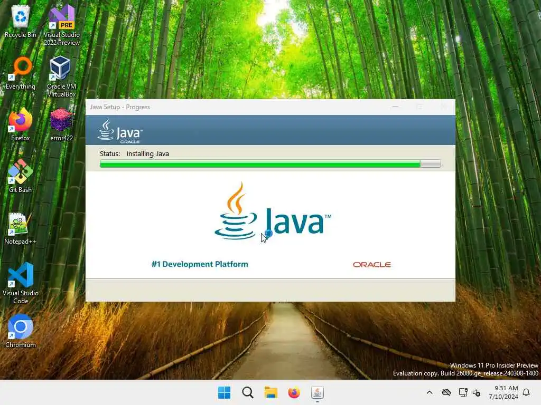Select the Chromium desktop shortcut
The width and height of the screenshot is (541, 405).
pos(21,331)
